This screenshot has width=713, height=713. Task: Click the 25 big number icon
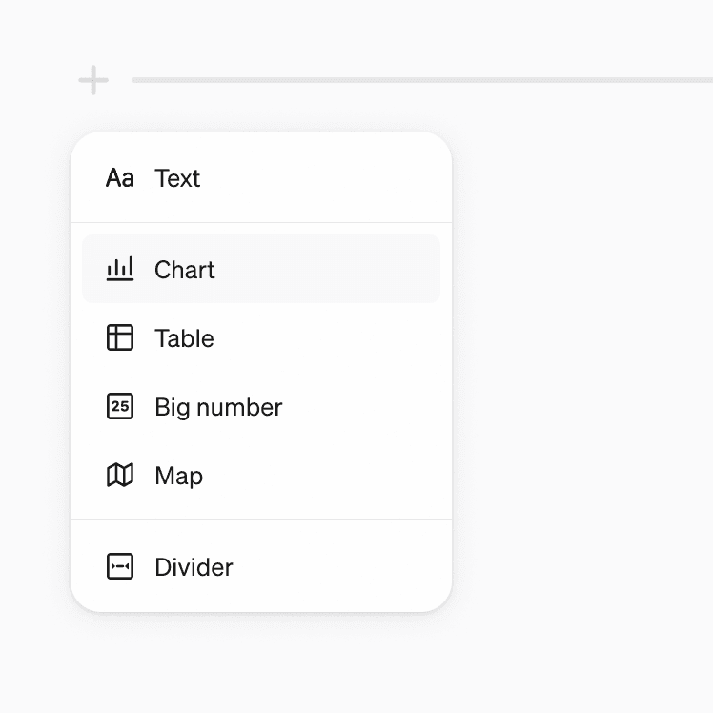[x=120, y=407]
